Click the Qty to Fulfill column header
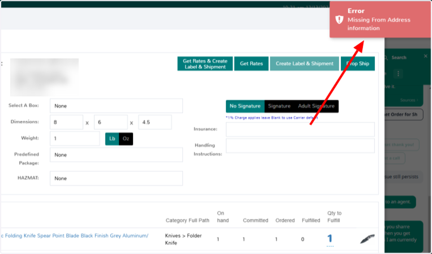This screenshot has width=432, height=254. tap(334, 217)
